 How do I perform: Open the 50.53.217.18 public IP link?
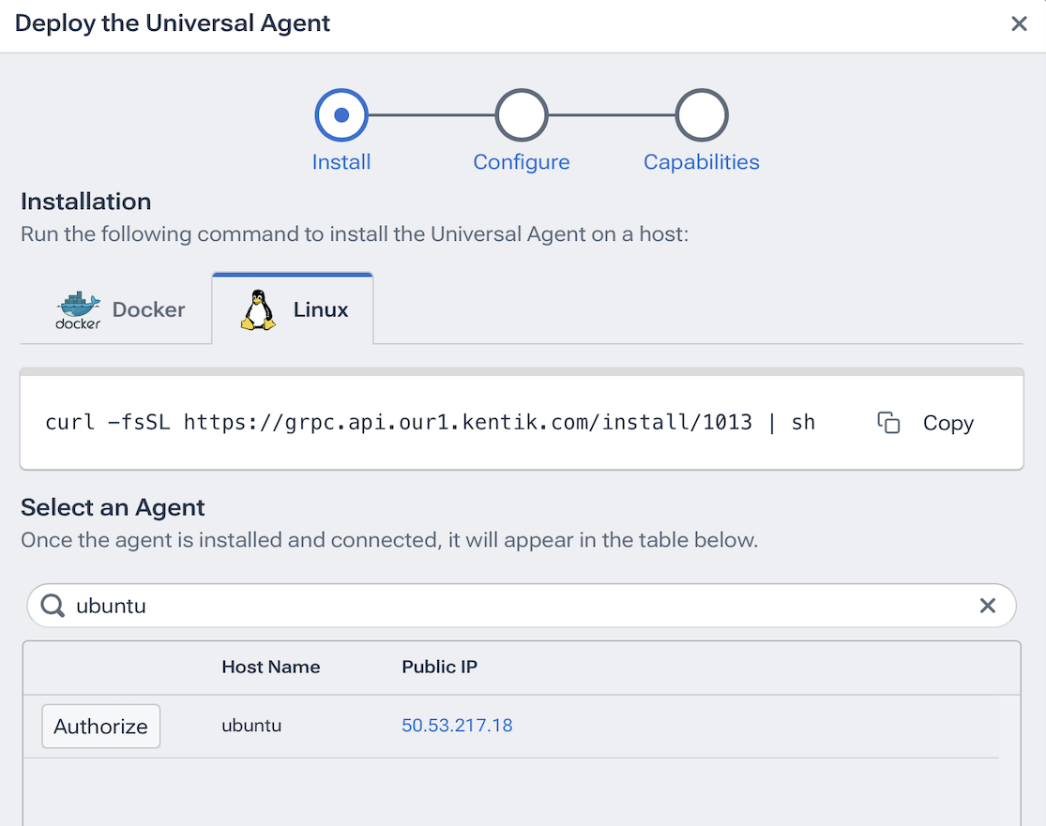[457, 726]
